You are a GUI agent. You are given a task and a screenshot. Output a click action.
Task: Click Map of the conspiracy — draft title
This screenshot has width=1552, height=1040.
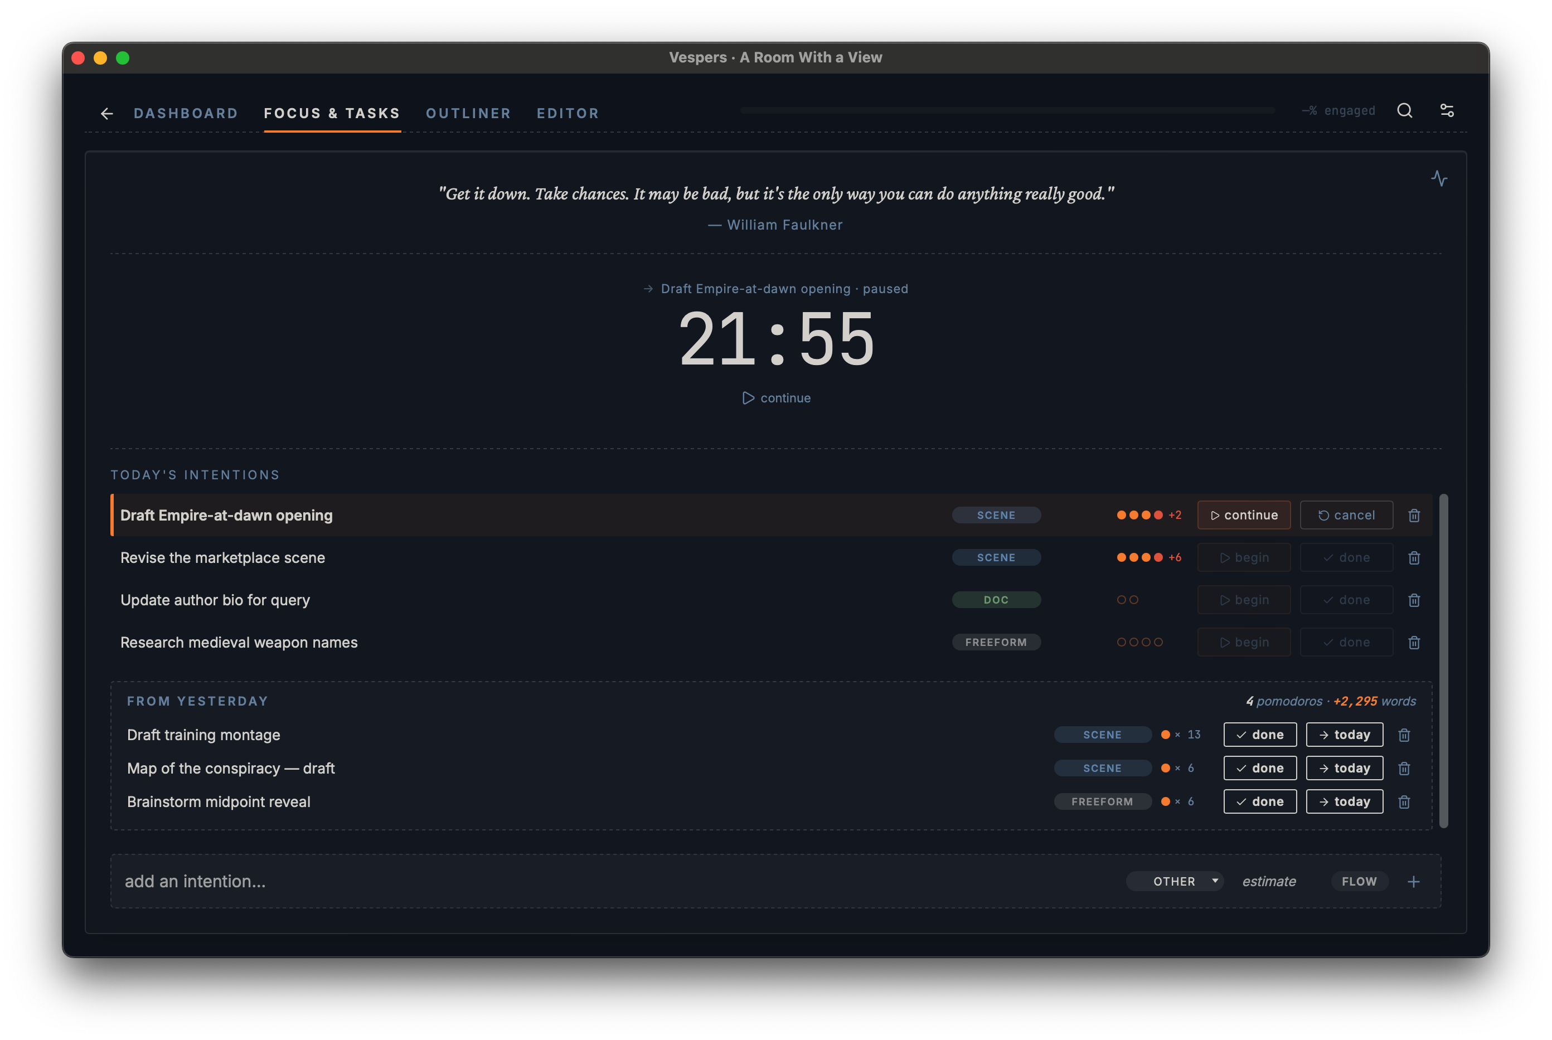[x=231, y=768]
